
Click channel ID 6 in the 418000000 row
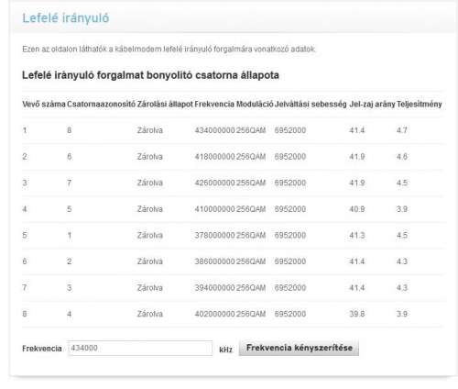point(70,157)
